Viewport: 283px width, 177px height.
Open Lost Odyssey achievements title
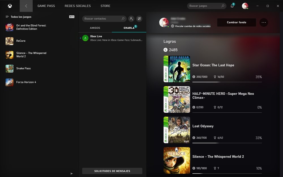click(x=203, y=126)
